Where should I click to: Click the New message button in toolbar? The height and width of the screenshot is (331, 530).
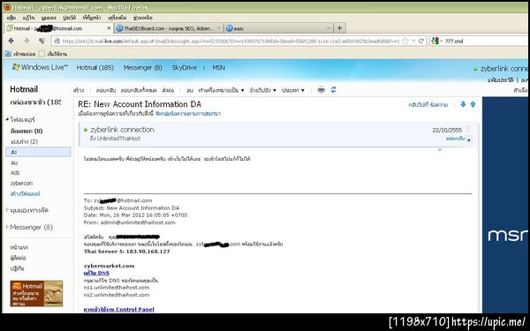(x=79, y=90)
